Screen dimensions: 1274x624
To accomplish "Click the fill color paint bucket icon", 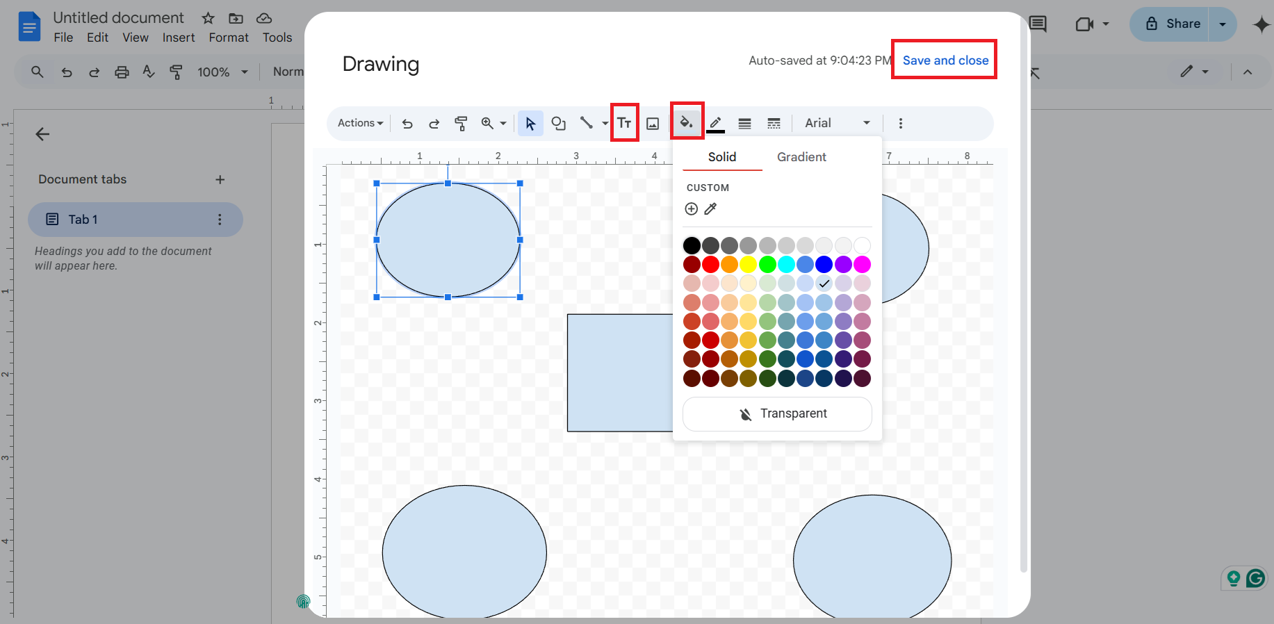I will pos(687,123).
